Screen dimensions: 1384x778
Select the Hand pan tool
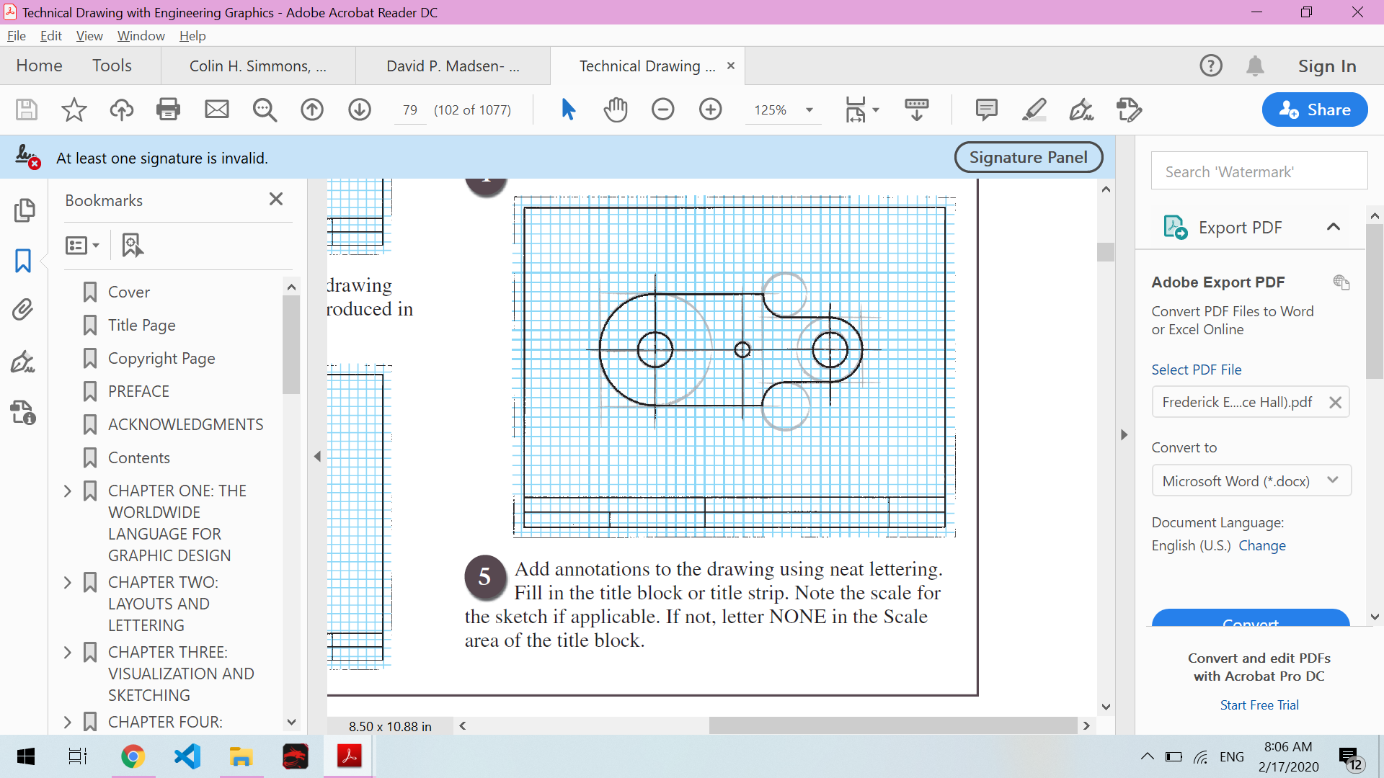click(x=616, y=109)
